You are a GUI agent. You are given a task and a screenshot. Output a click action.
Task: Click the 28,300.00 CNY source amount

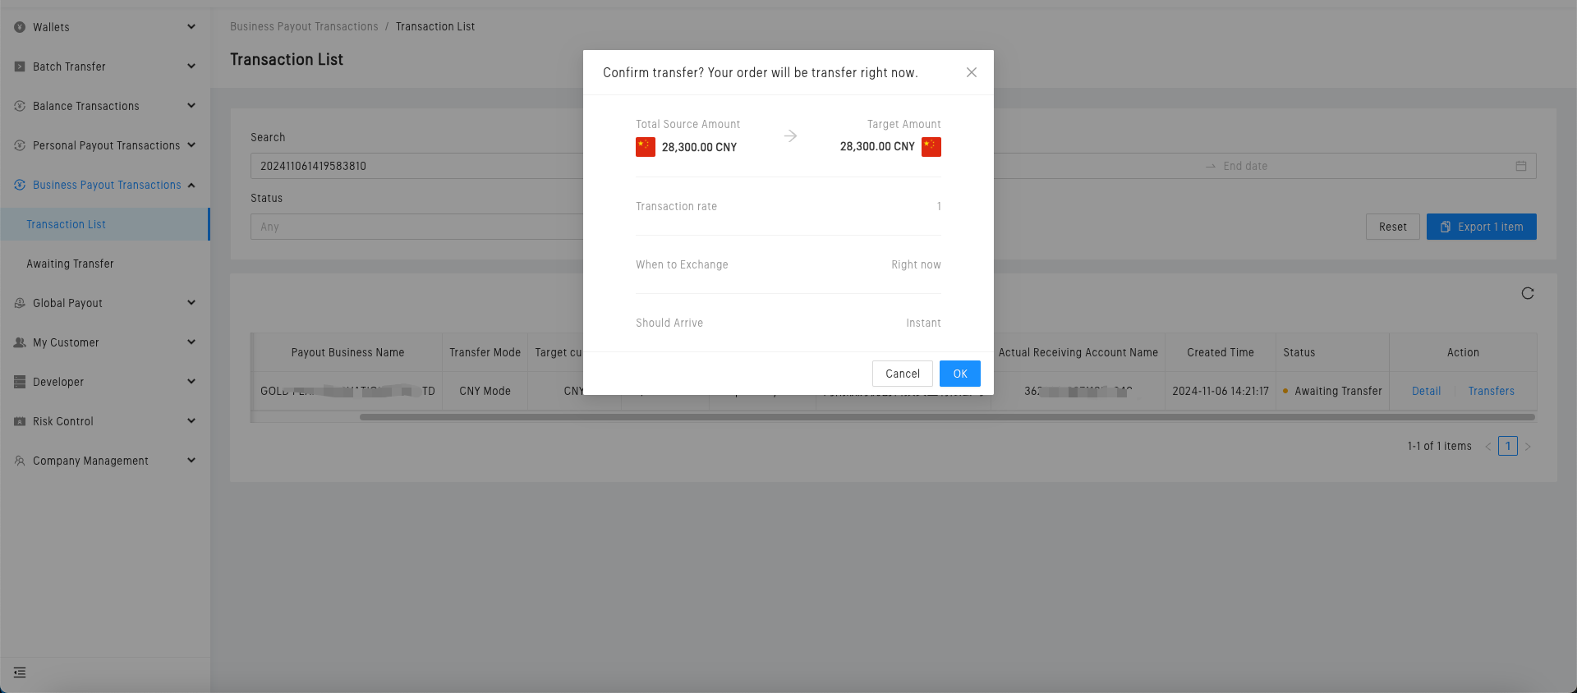(699, 147)
